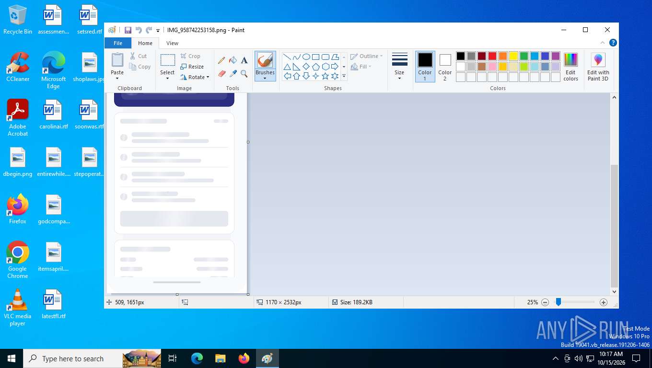This screenshot has width=652, height=368.
Task: Set Color 2 as active
Action: tap(445, 67)
